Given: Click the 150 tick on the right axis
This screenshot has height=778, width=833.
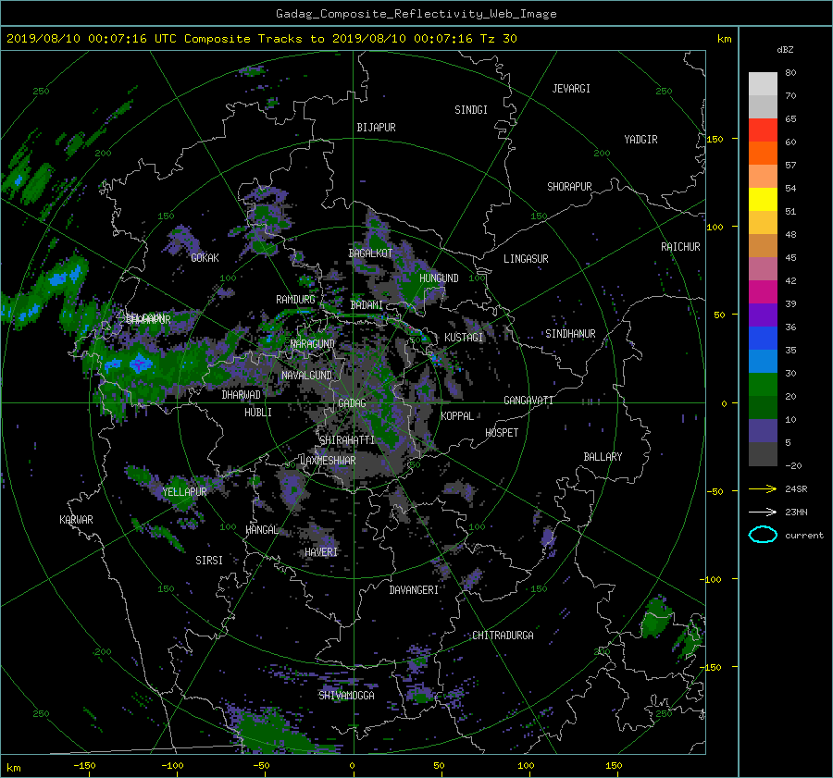Looking at the screenshot, I should click(x=715, y=139).
